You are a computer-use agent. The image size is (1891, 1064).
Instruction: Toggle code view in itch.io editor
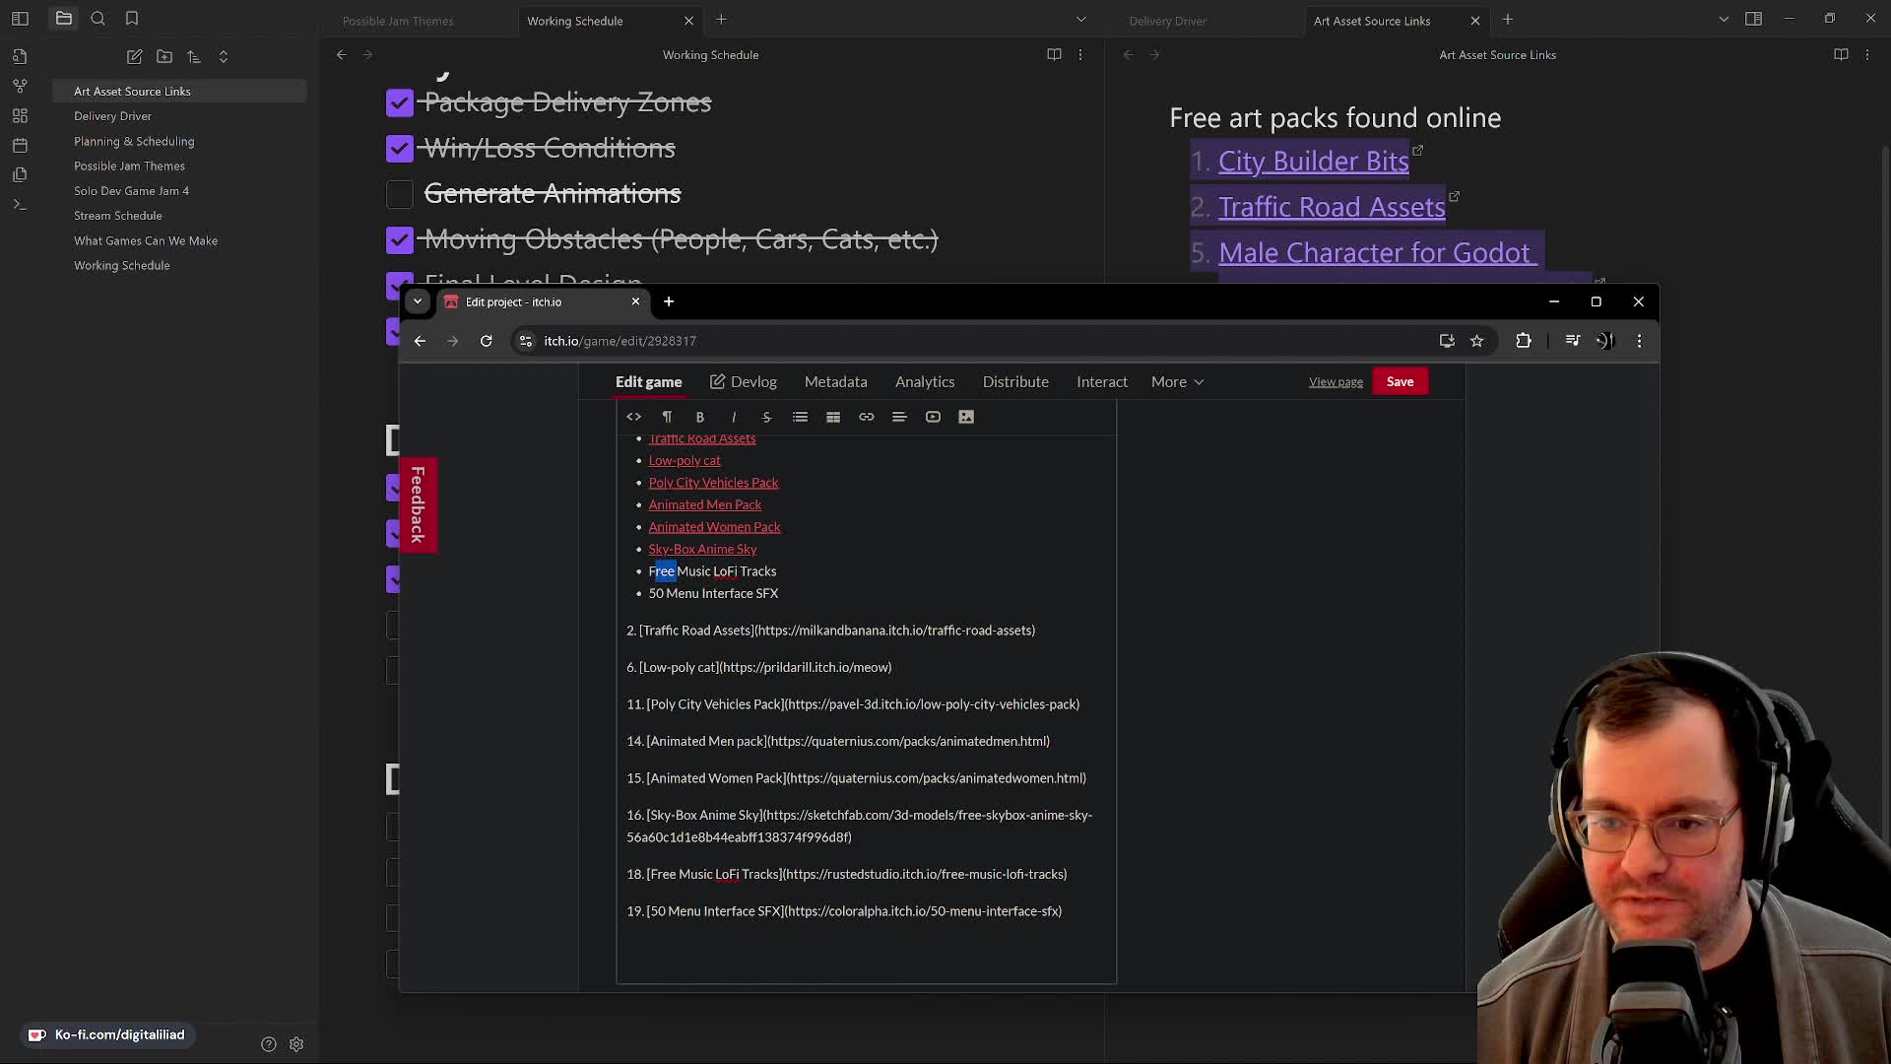pos(634,417)
